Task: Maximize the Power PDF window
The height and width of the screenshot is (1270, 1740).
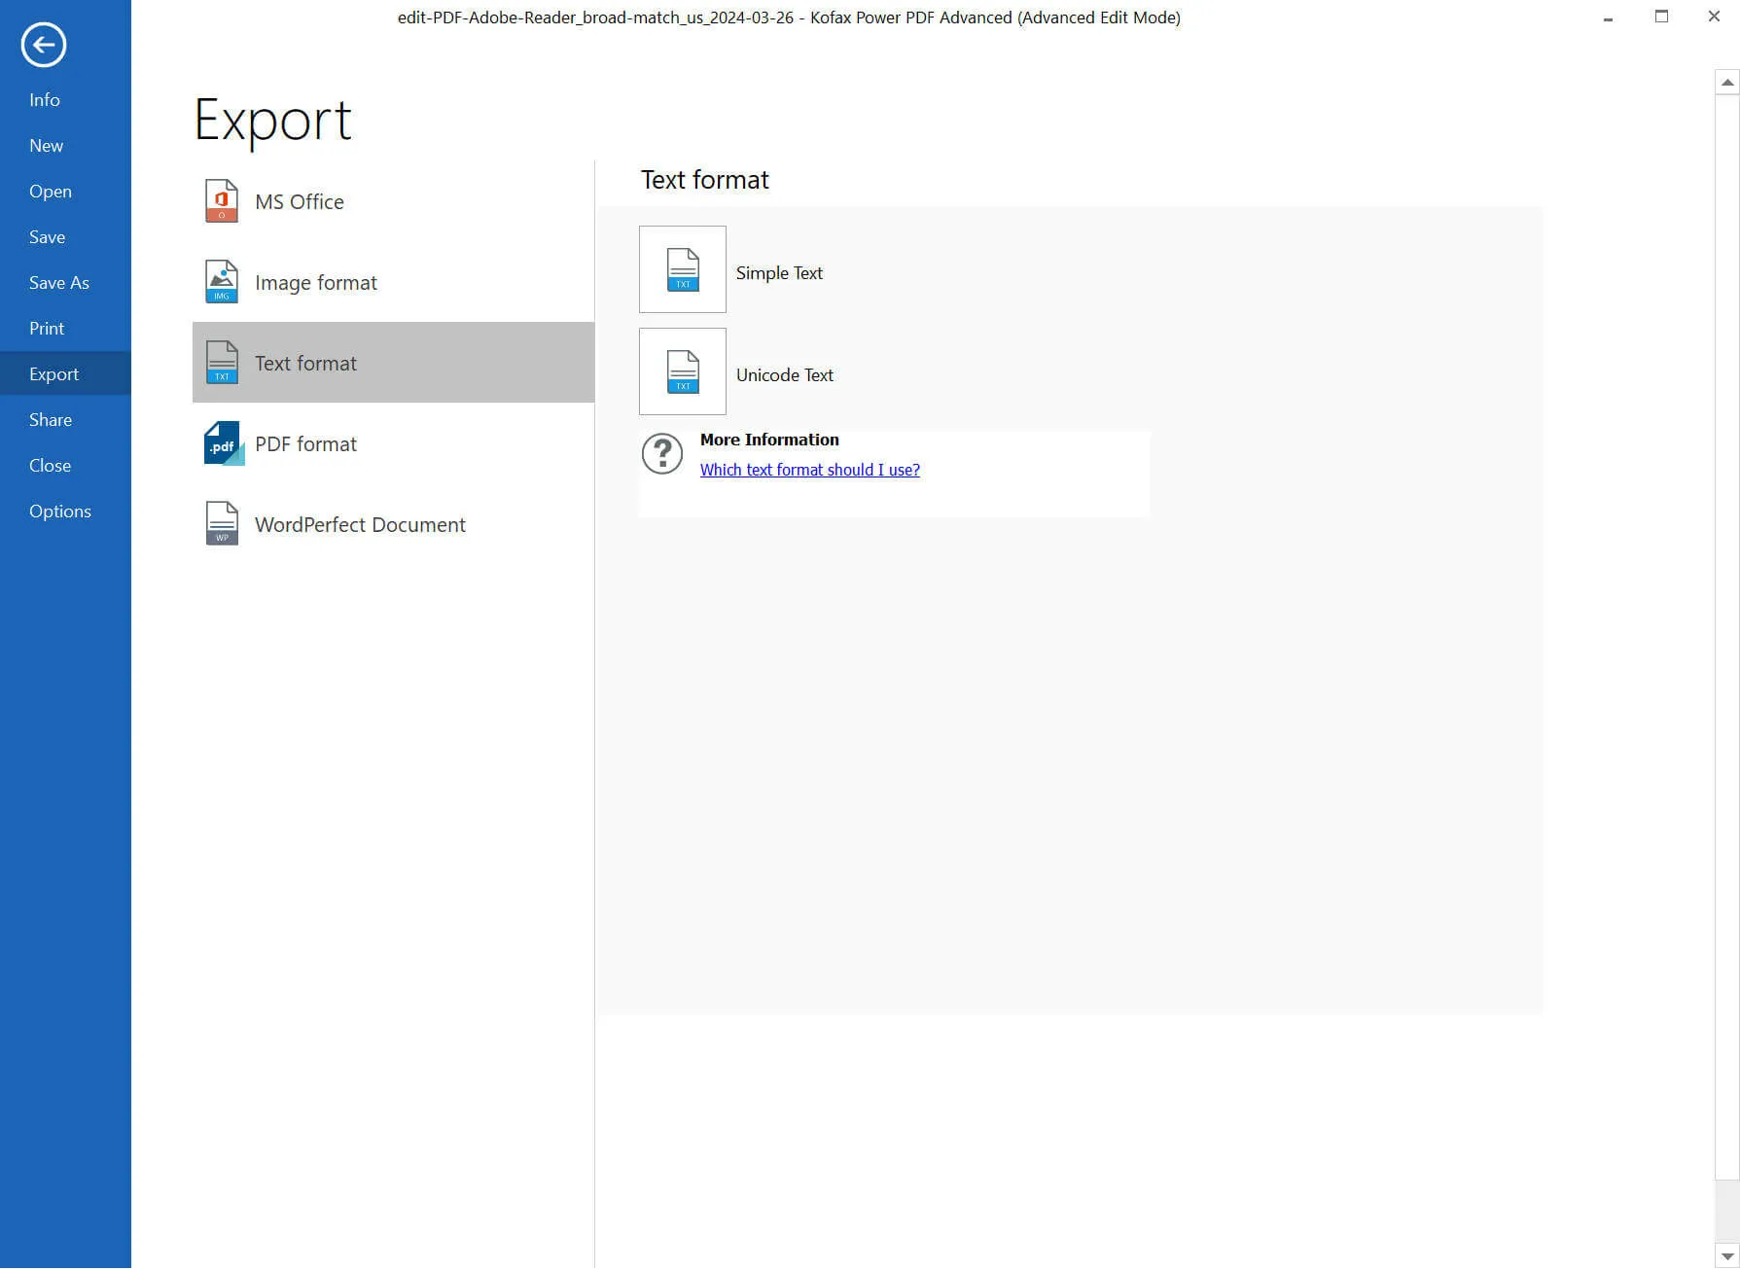Action: [x=1661, y=17]
